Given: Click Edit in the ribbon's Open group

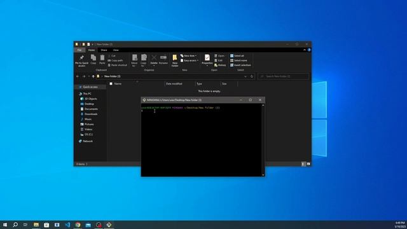Looking at the screenshot, I should (x=219, y=60).
